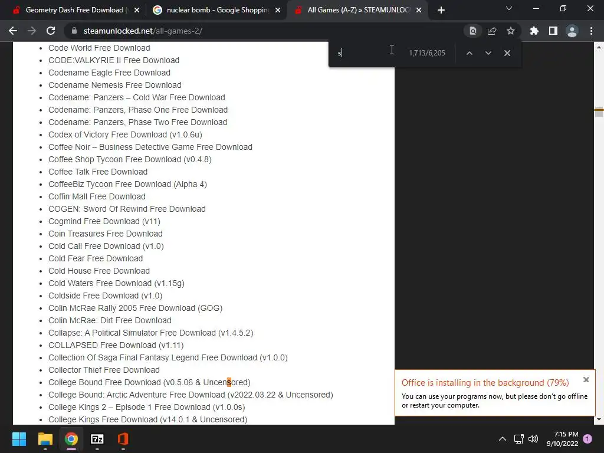Open Cold Call Free Download link
This screenshot has height=453, width=604.
(106, 246)
